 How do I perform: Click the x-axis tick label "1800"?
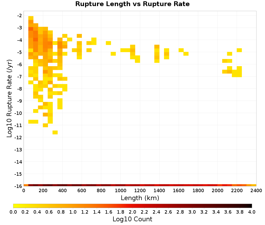[198, 191]
